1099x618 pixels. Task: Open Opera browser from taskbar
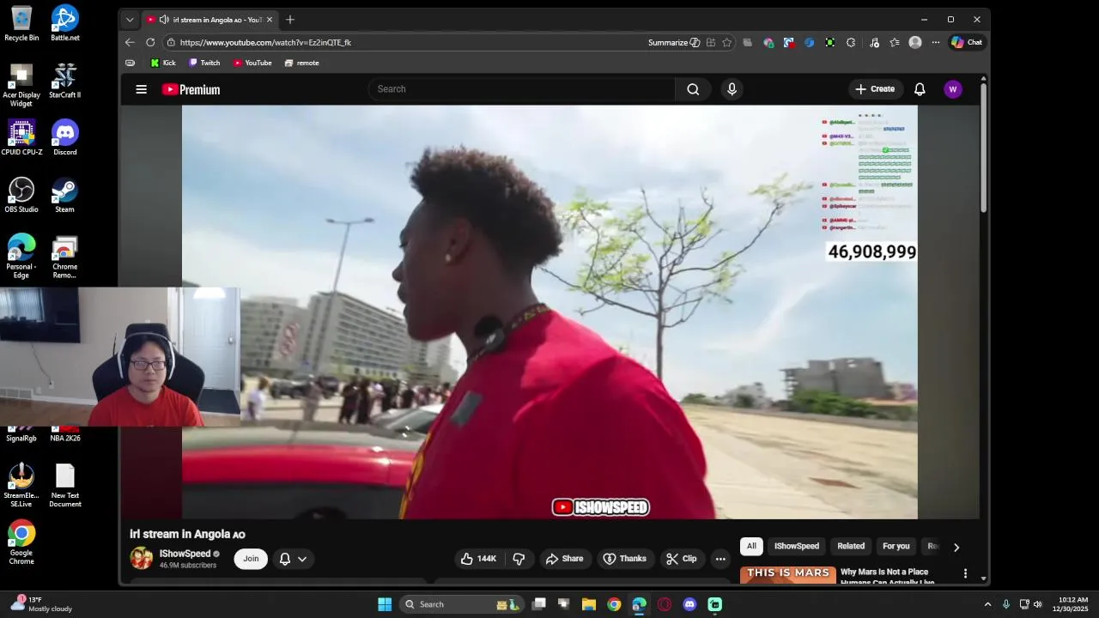665,604
